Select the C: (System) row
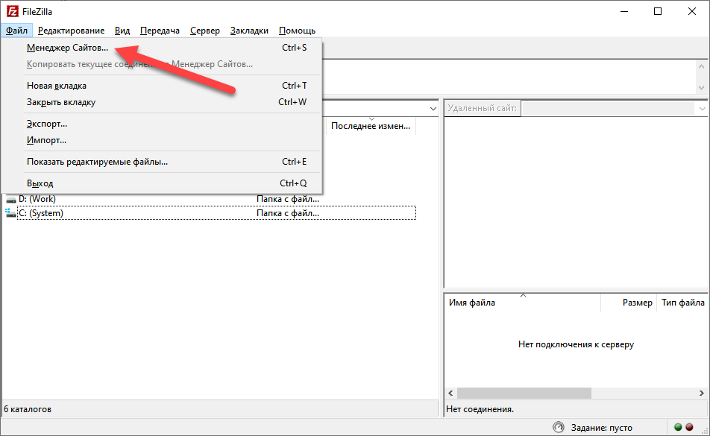This screenshot has height=436, width=710. tap(210, 213)
